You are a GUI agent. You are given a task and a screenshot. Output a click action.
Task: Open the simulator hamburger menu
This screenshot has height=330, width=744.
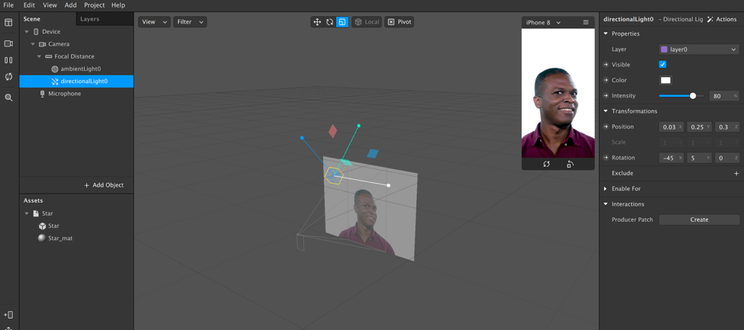click(586, 22)
